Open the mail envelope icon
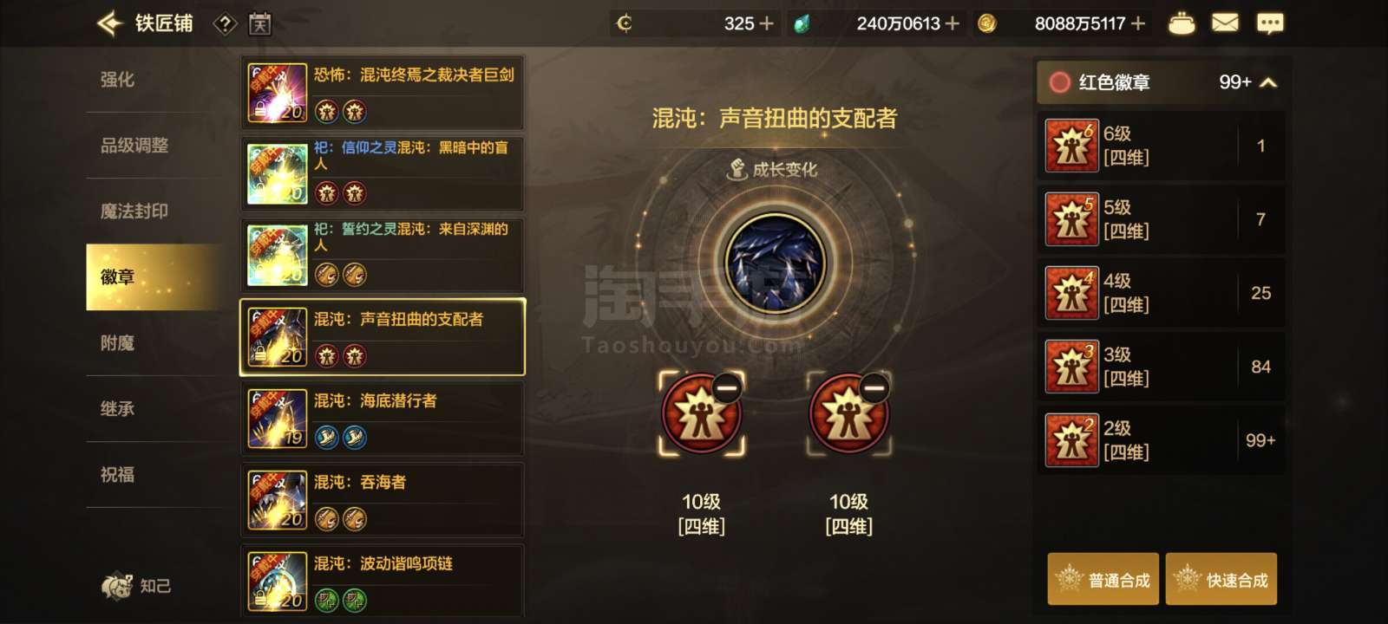Viewport: 1388px width, 624px height. click(1225, 23)
